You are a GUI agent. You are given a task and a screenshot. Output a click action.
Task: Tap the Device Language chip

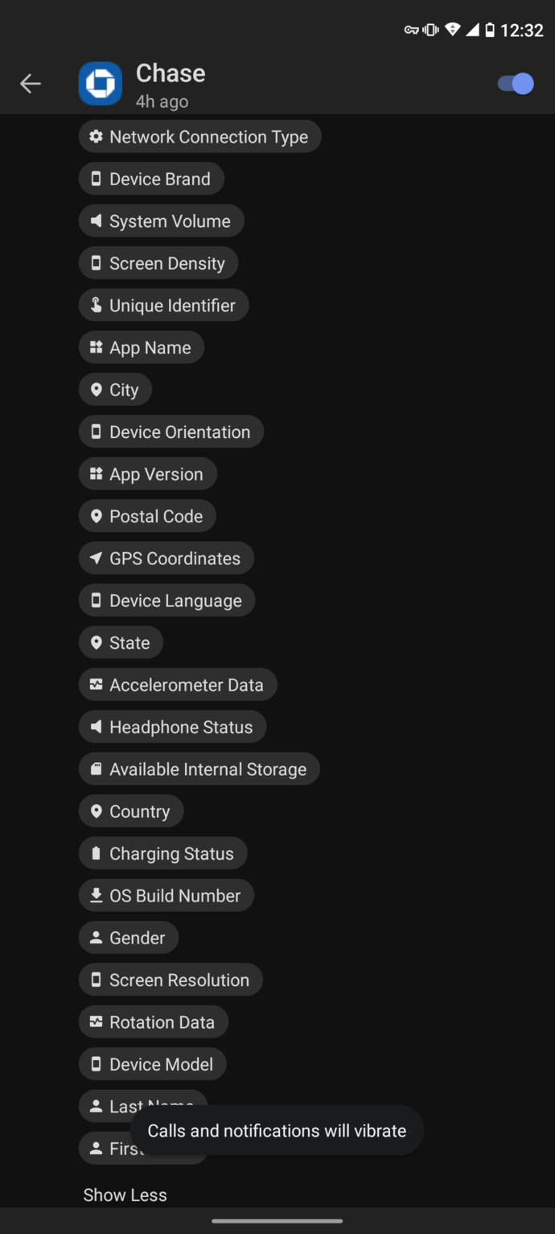(166, 601)
